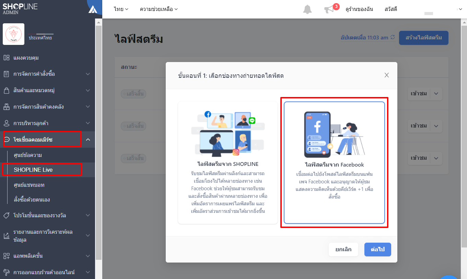Click สถานะ column header
Screen dimensions: 467x279
129,67
